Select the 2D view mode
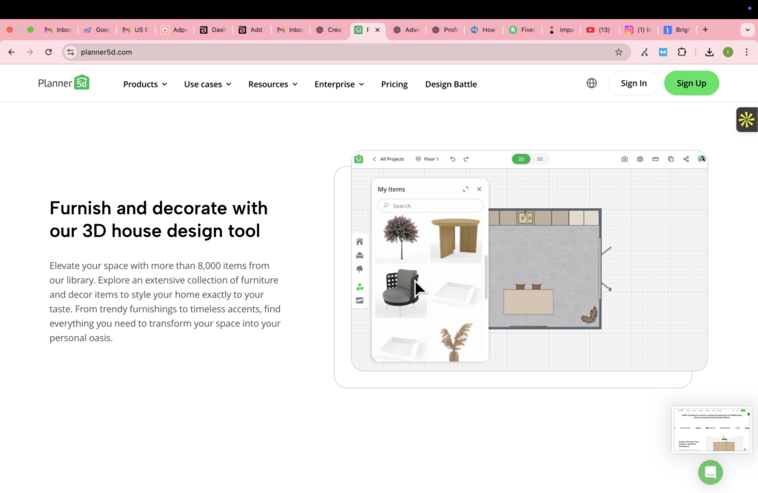This screenshot has width=758, height=493. pos(521,159)
